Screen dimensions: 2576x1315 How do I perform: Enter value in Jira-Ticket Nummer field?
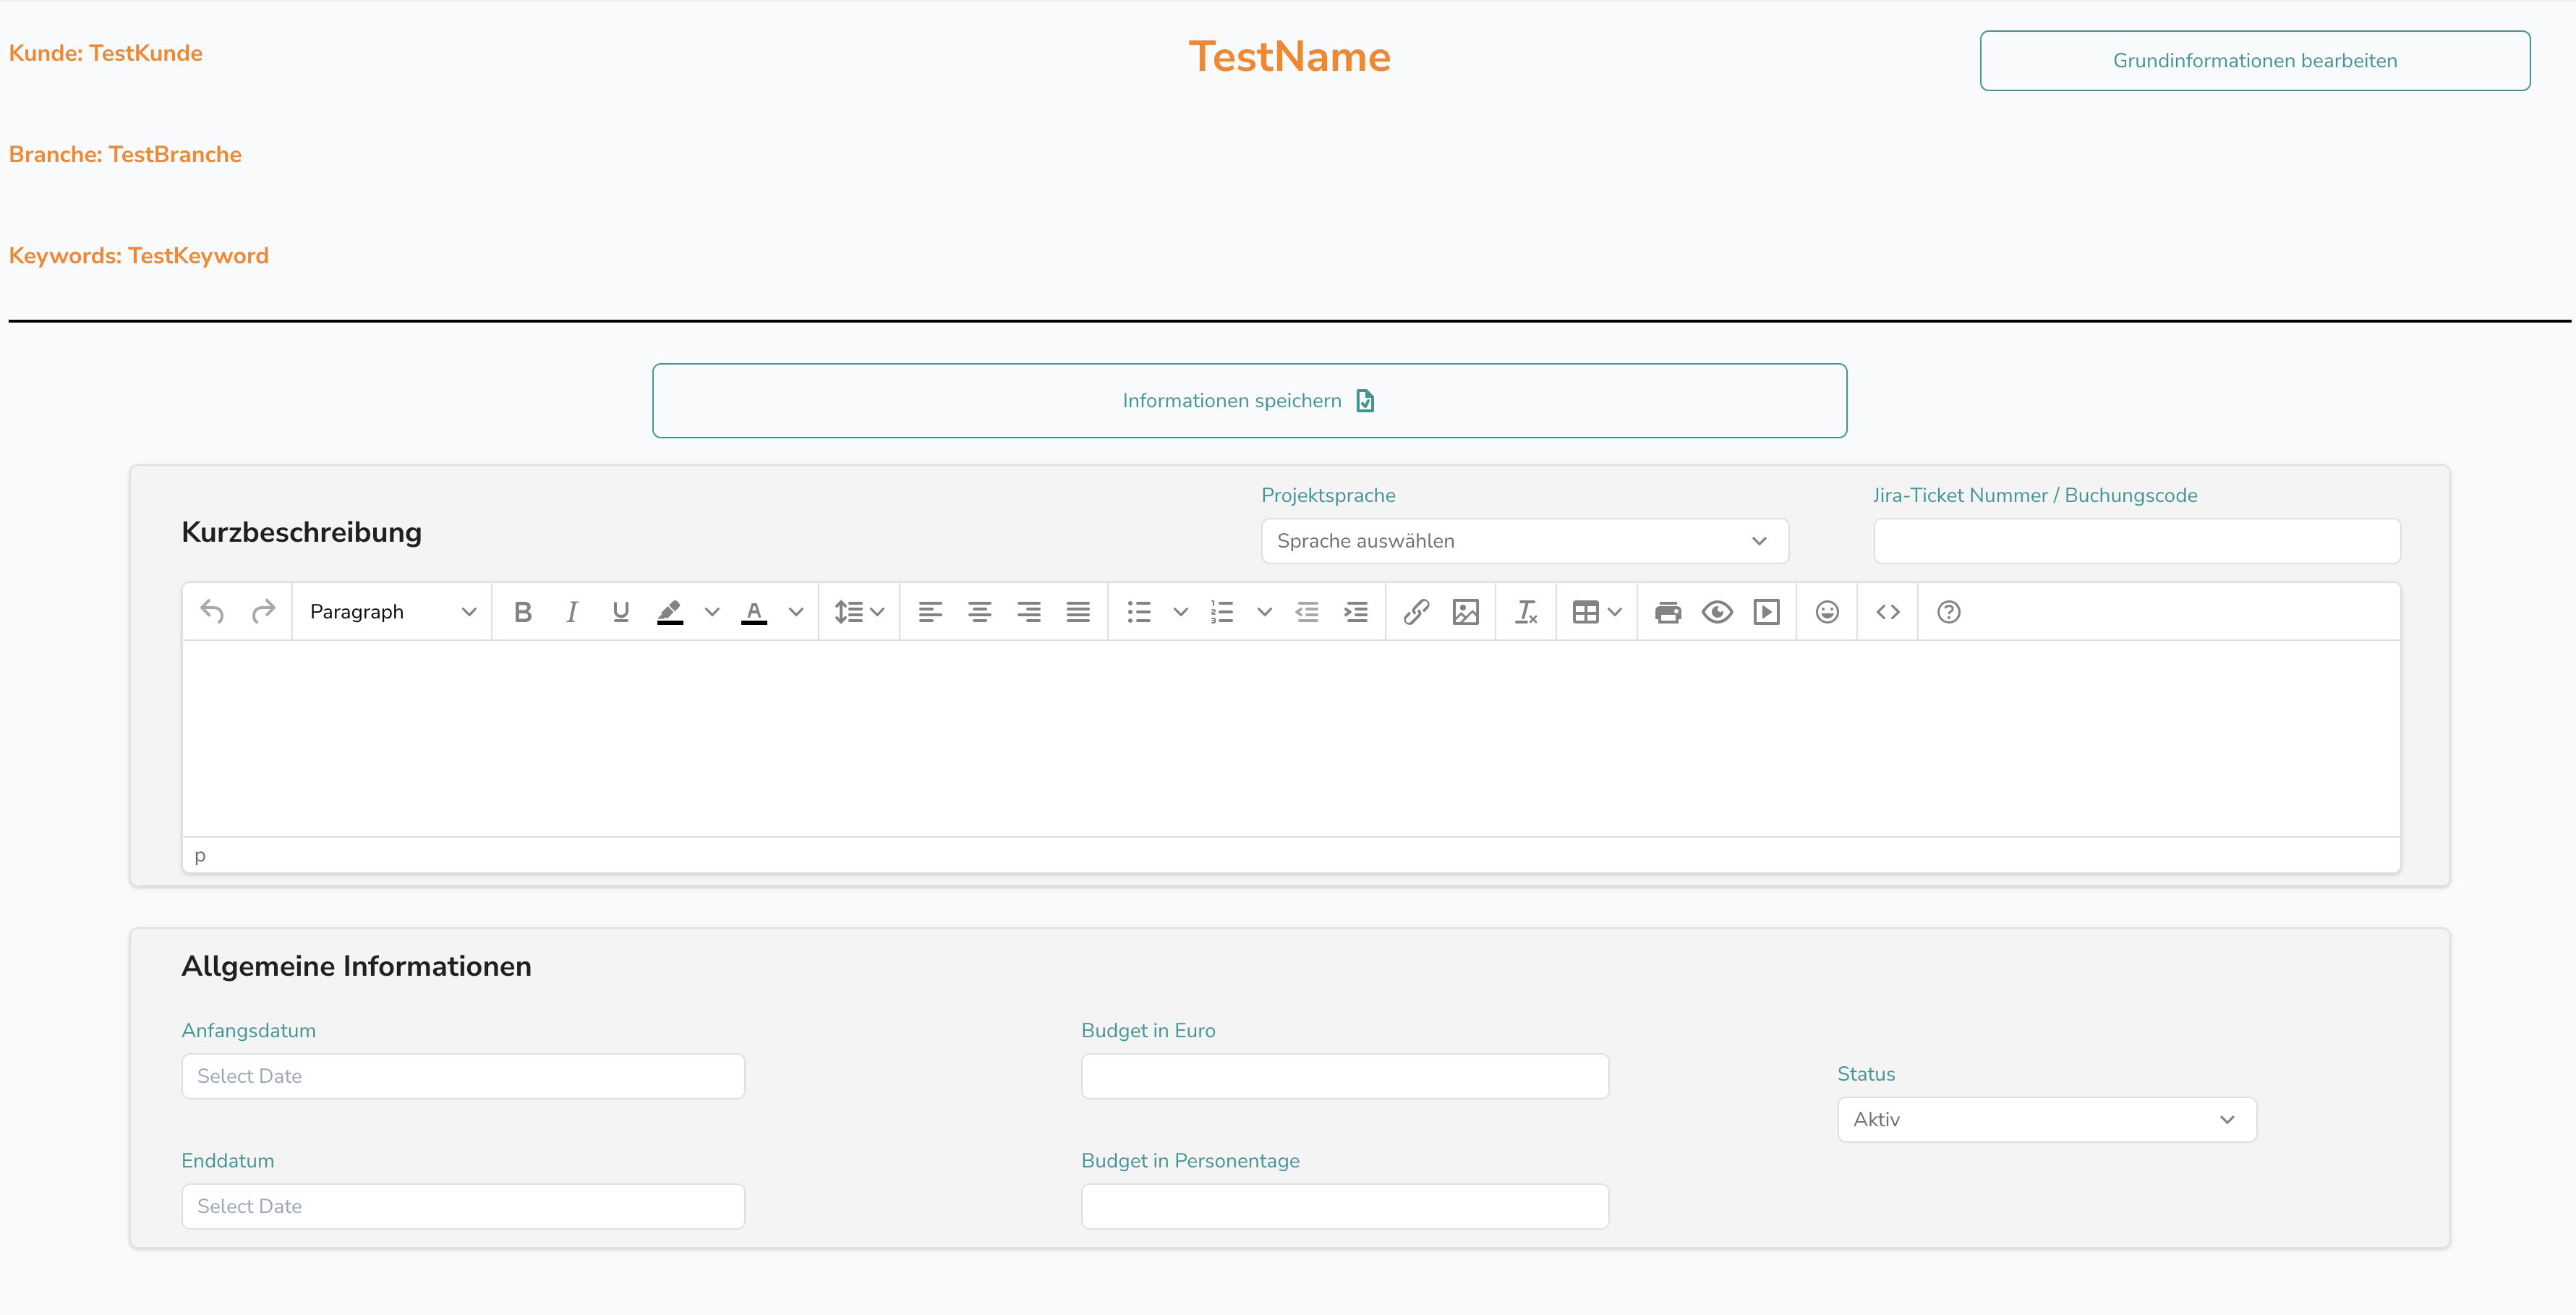(2138, 540)
